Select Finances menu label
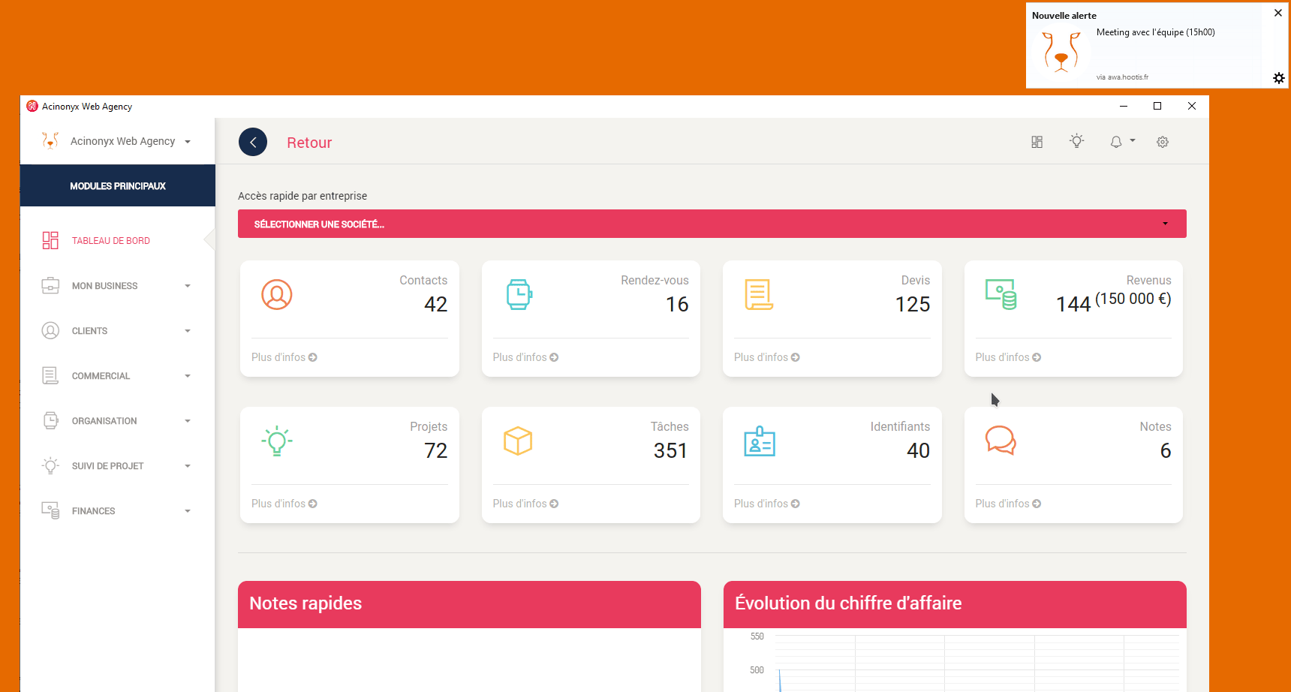The height and width of the screenshot is (692, 1291). click(x=93, y=511)
